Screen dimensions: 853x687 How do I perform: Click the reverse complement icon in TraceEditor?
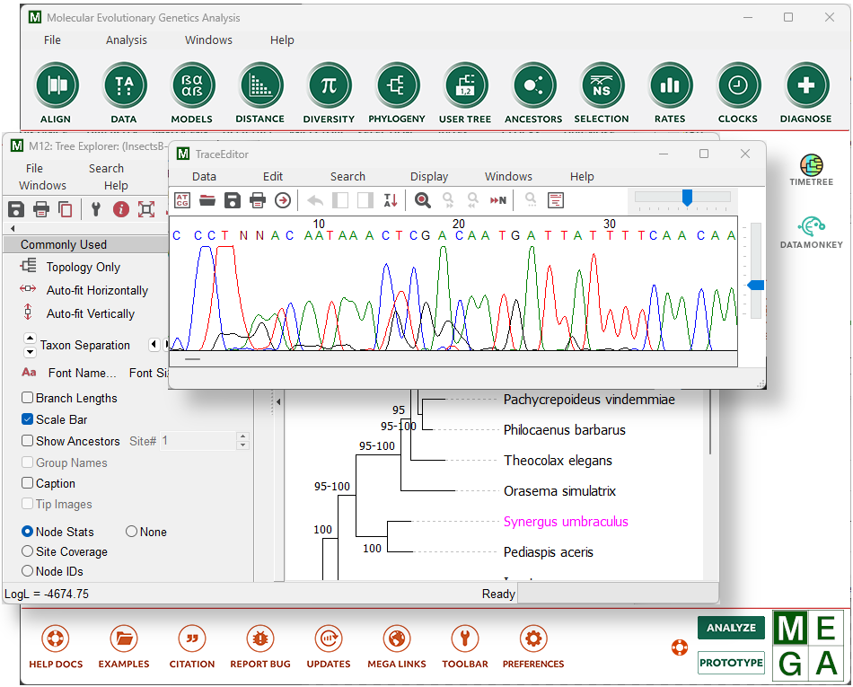point(390,200)
